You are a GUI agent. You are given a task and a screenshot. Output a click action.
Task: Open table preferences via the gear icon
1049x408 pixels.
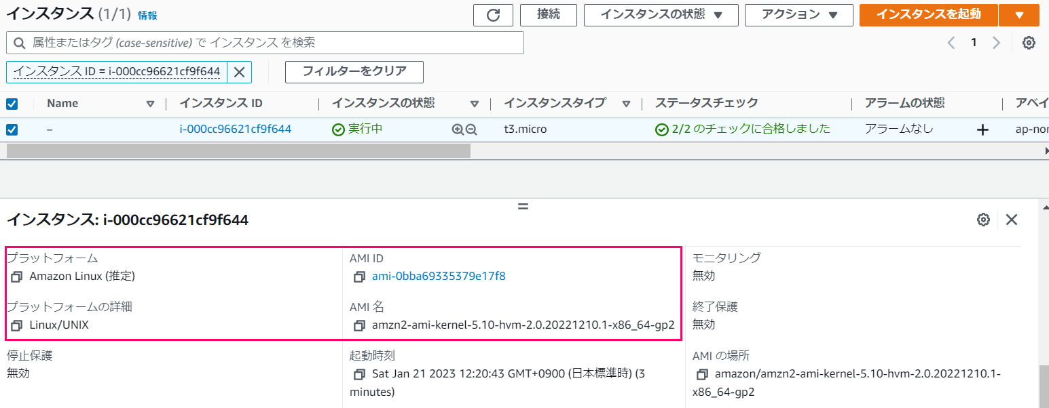[x=1029, y=42]
